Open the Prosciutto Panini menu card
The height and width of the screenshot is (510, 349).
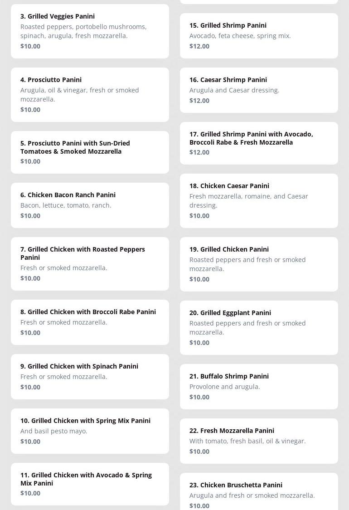[x=90, y=95]
